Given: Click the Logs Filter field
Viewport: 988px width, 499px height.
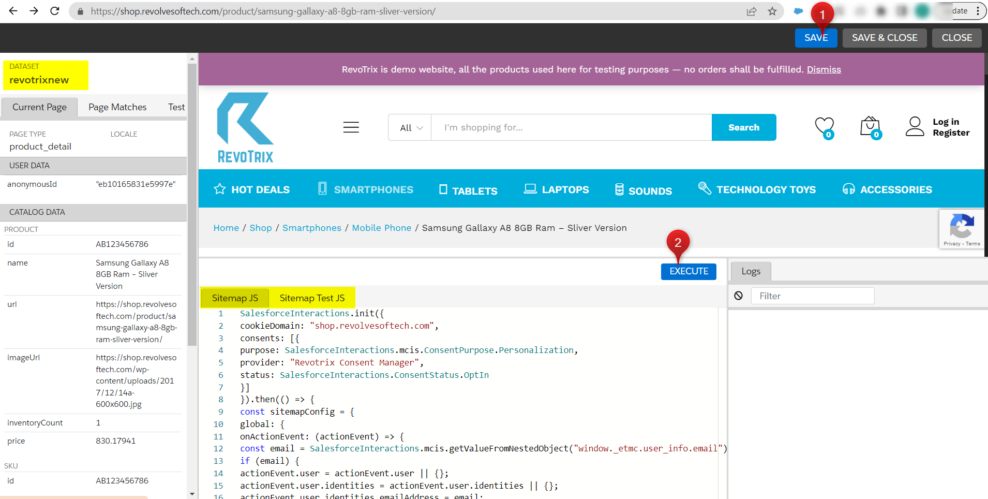Looking at the screenshot, I should [813, 296].
